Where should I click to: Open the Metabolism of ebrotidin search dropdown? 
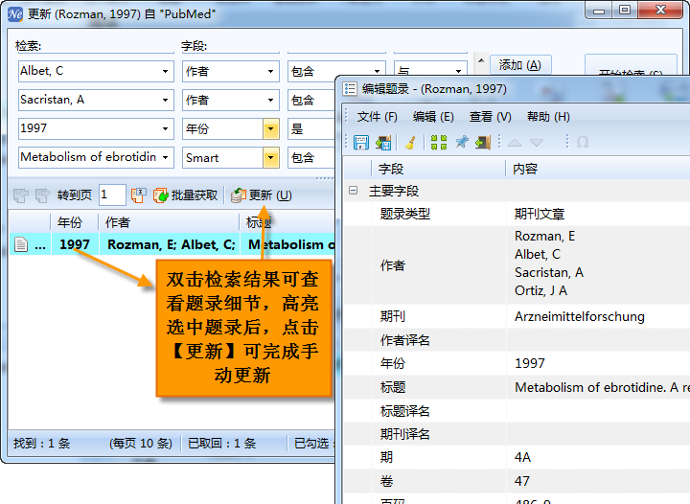165,157
